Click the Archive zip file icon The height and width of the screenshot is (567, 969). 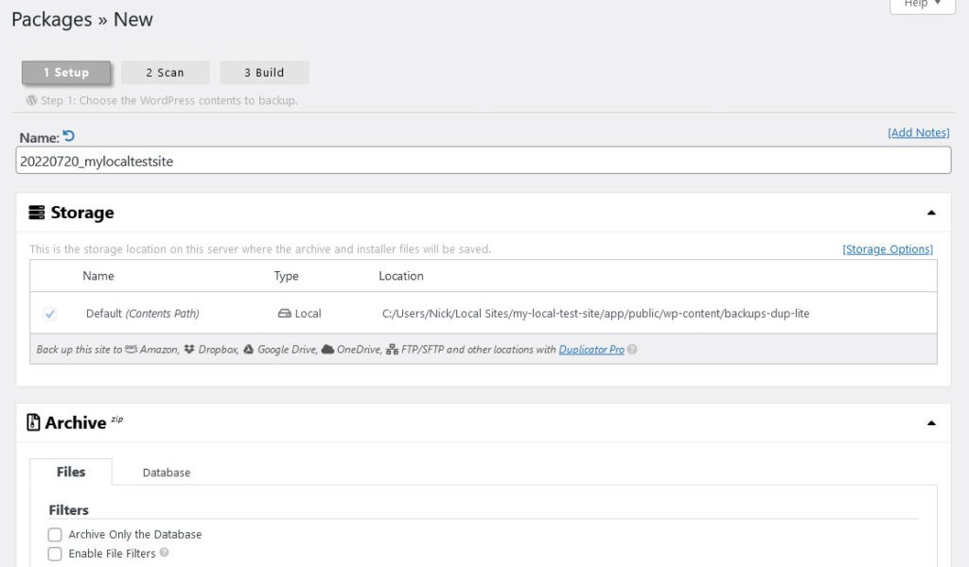tap(34, 422)
